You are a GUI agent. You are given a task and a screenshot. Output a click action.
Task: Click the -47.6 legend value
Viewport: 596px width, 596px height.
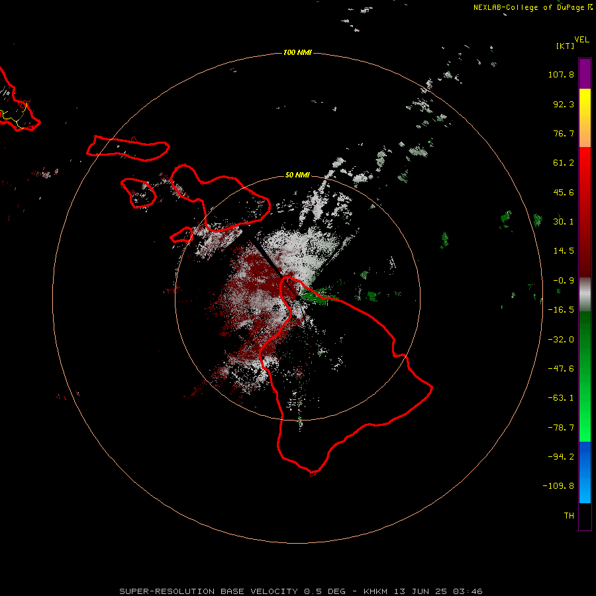(561, 369)
